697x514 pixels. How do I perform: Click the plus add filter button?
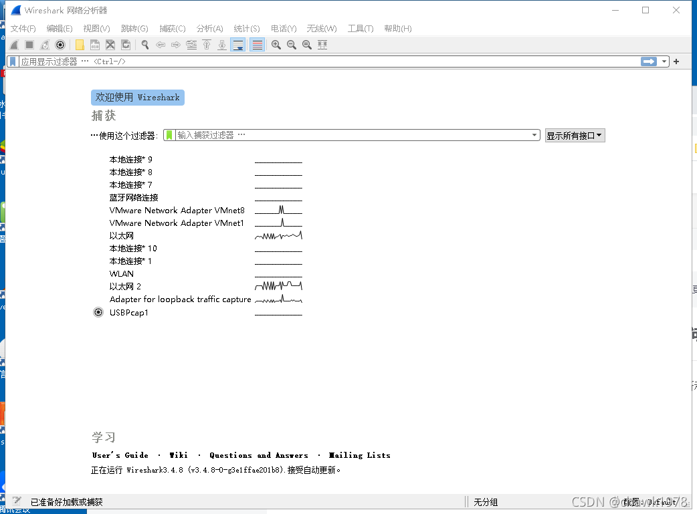[676, 61]
